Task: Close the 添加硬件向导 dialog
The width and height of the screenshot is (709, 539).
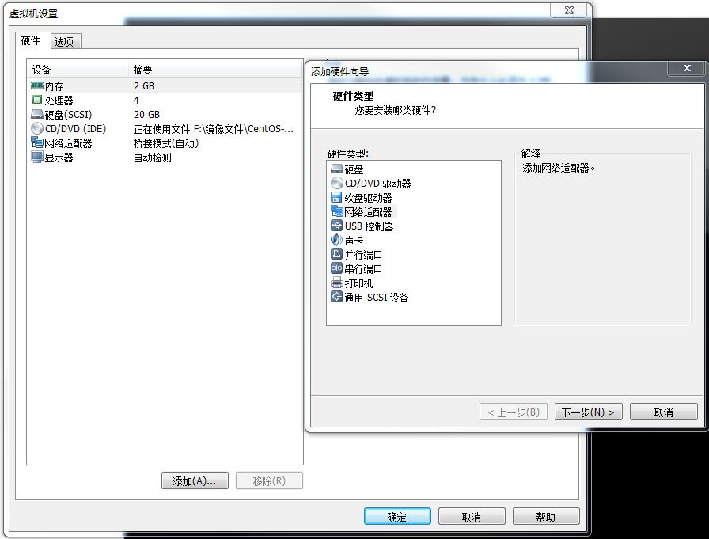Action: click(x=687, y=68)
